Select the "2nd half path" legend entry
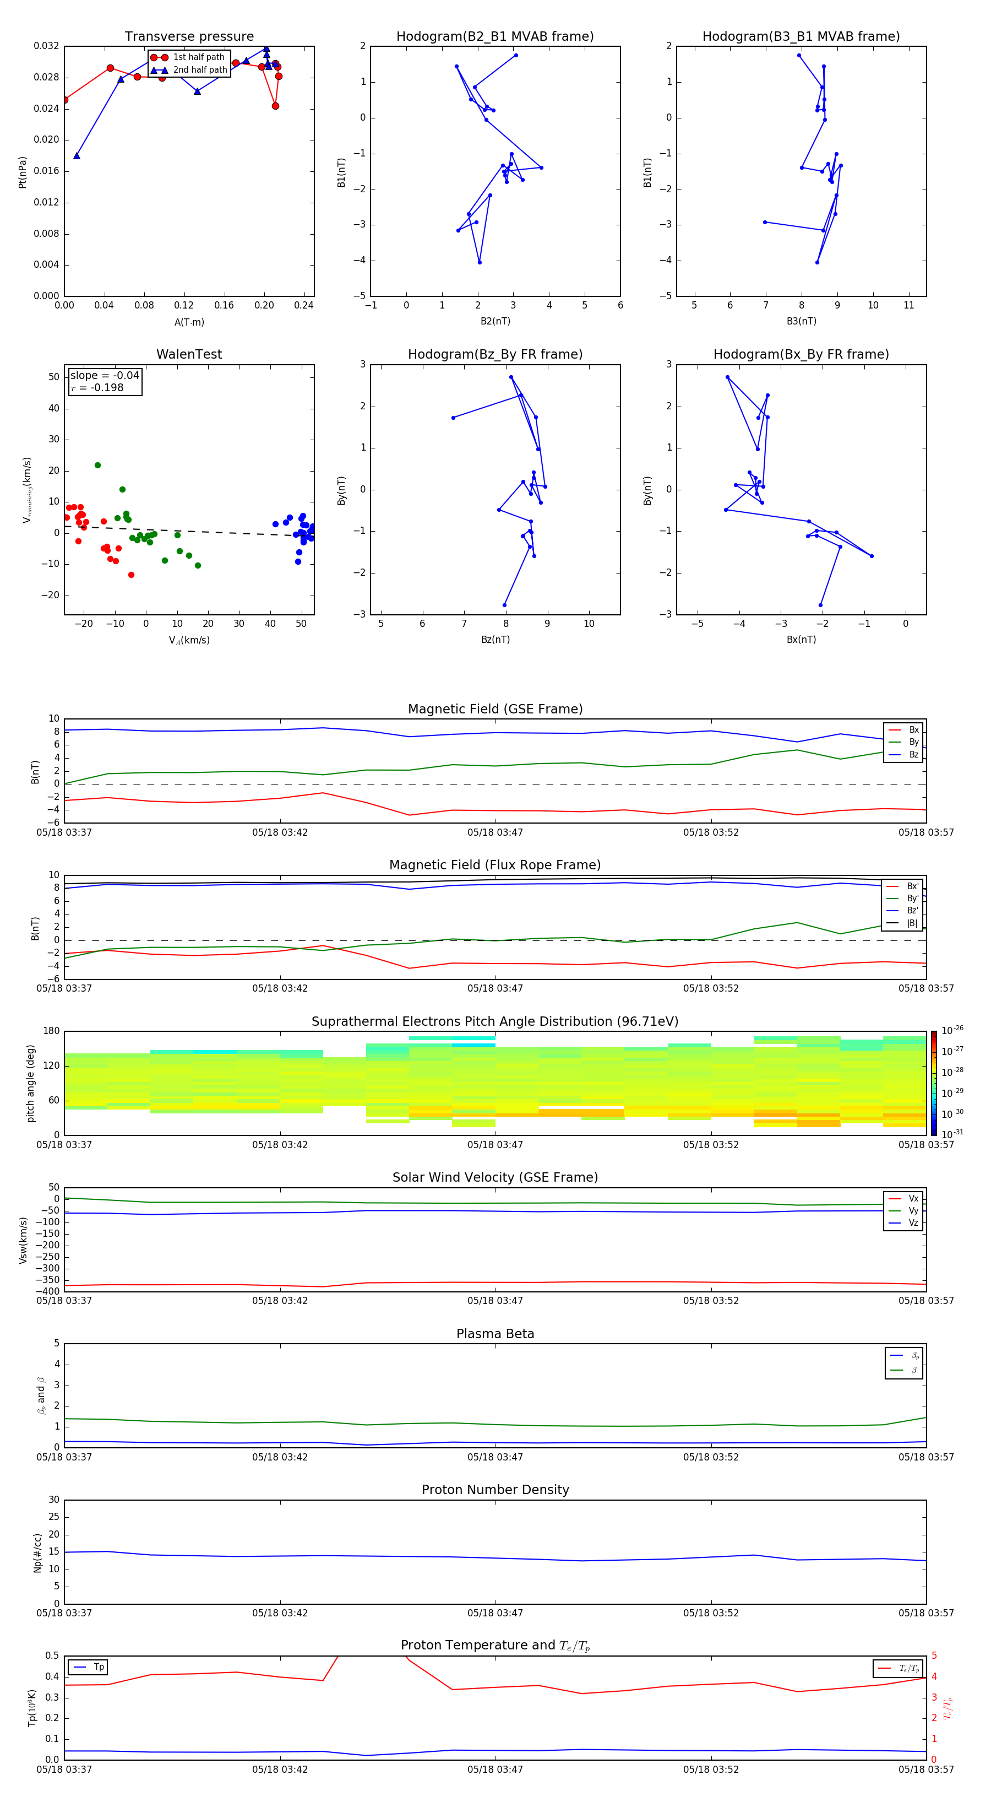991x1818 pixels. click(188, 70)
